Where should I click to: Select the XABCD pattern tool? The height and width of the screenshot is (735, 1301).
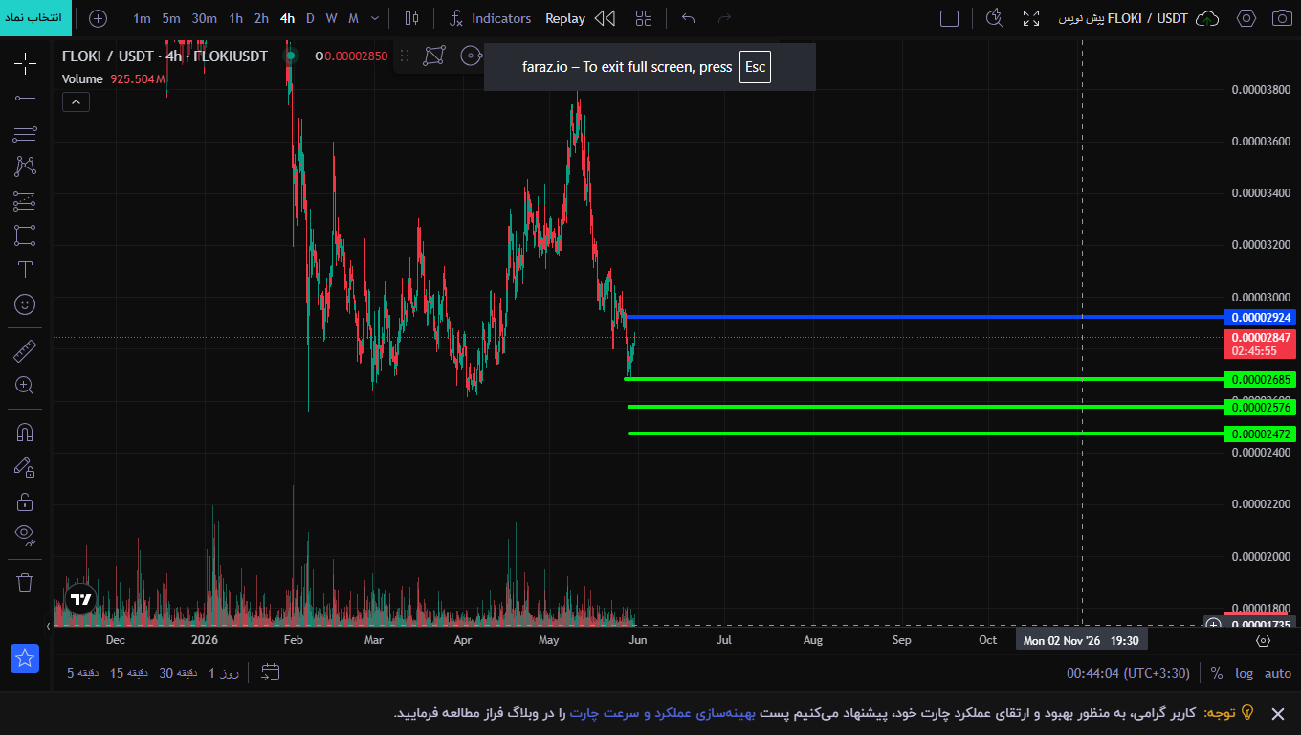tap(25, 166)
